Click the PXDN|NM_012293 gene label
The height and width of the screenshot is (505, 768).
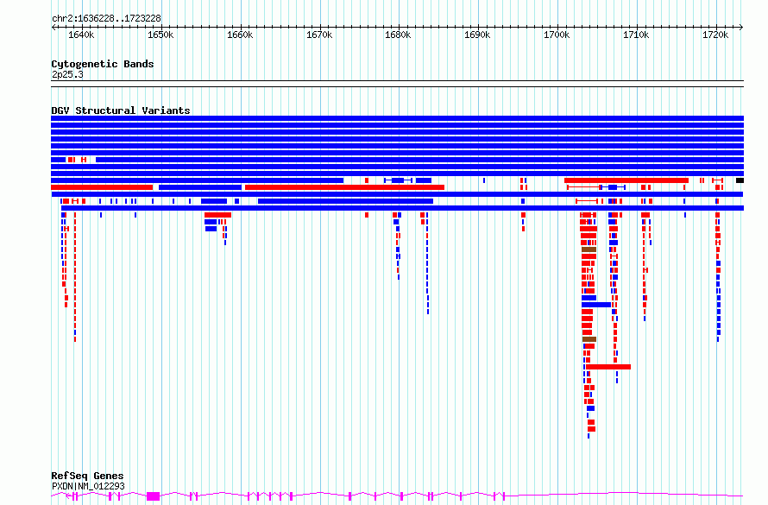pyautogui.click(x=88, y=486)
